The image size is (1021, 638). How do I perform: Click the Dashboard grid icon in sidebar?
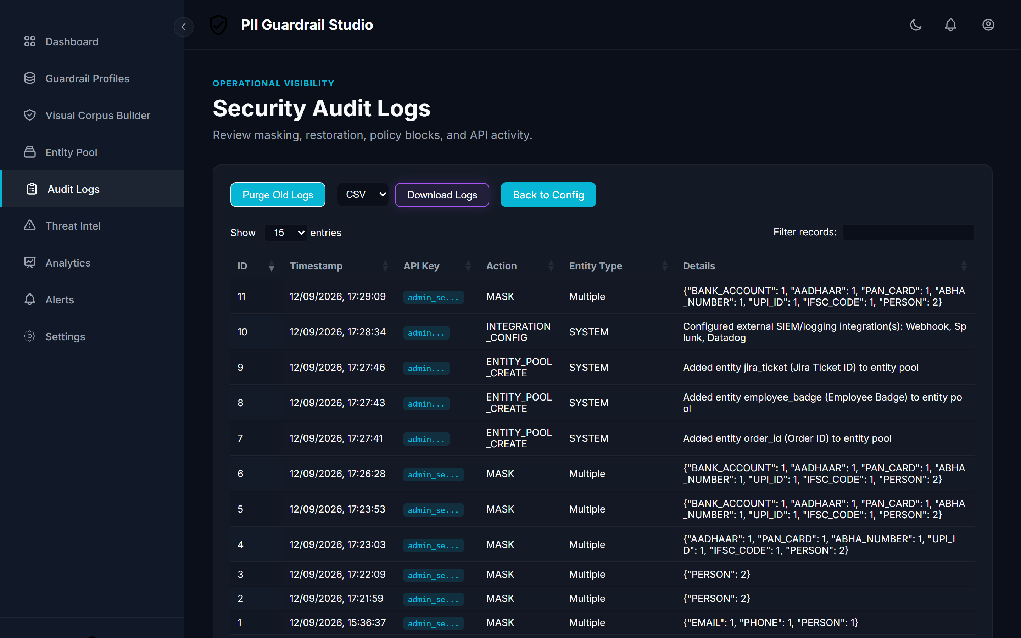coord(29,41)
